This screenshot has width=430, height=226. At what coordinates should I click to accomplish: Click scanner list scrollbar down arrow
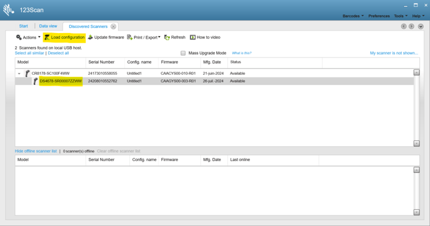coord(416,144)
